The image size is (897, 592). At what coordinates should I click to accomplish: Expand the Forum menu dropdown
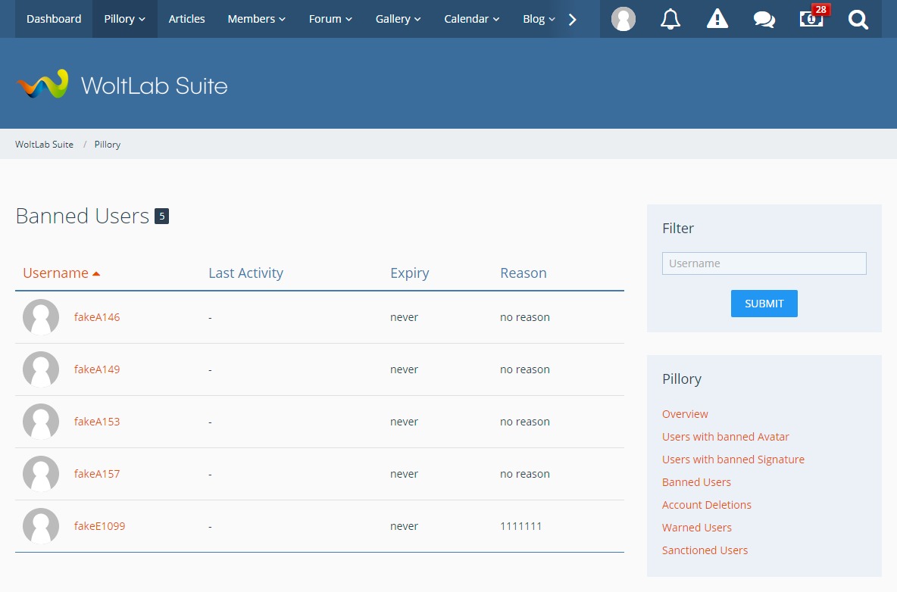coord(330,19)
